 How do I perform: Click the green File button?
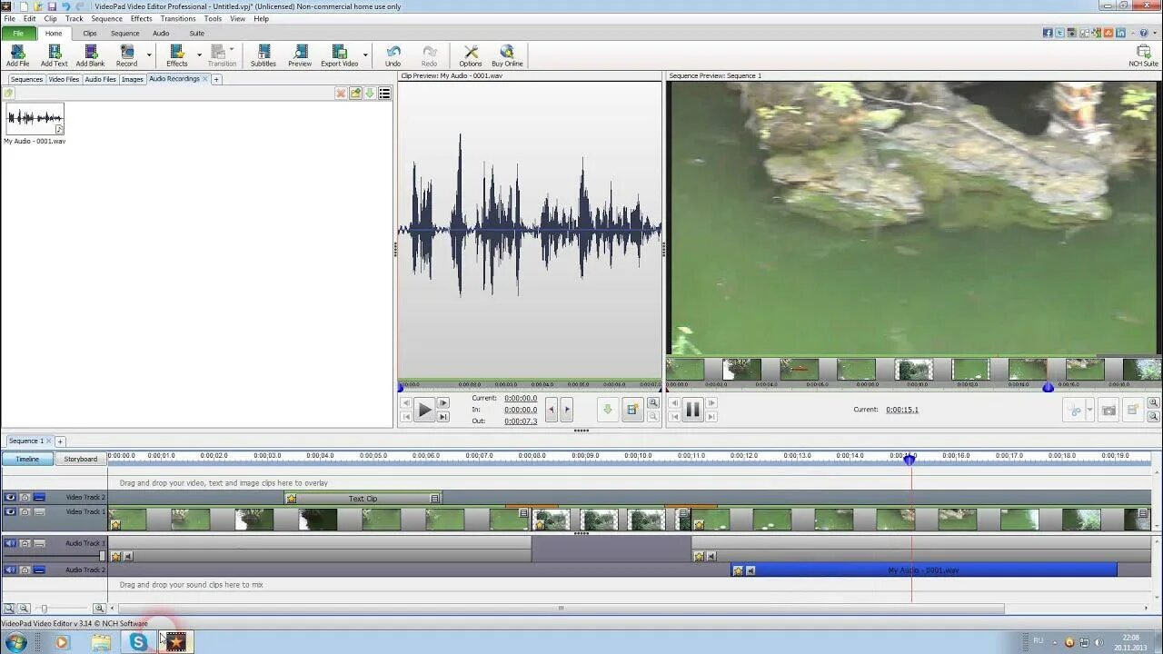click(18, 34)
